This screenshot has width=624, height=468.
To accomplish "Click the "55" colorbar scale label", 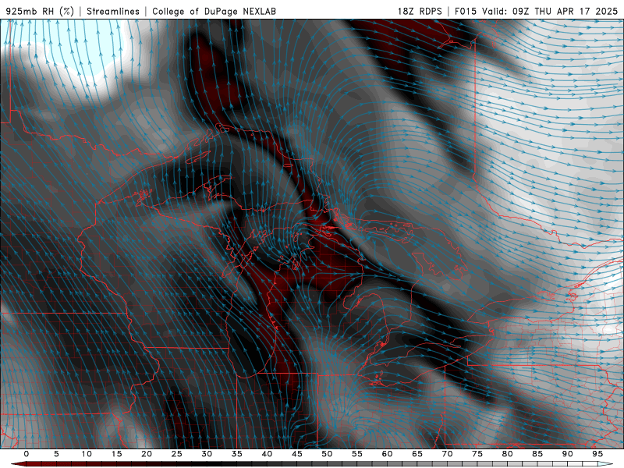I will [357, 454].
